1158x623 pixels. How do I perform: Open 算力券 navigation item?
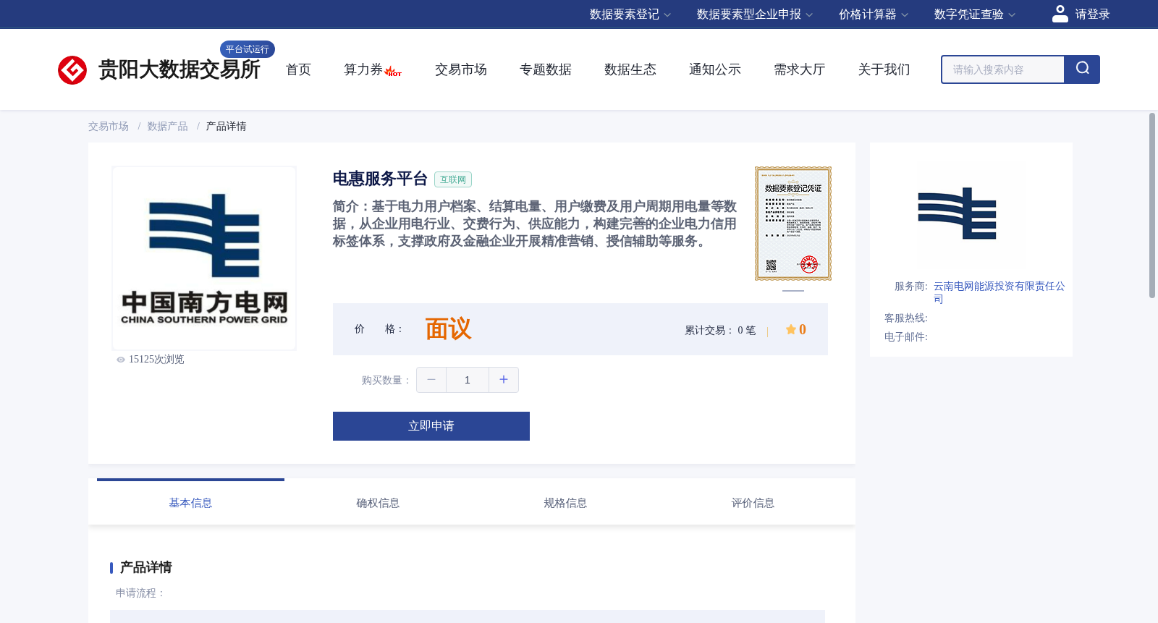(x=363, y=69)
